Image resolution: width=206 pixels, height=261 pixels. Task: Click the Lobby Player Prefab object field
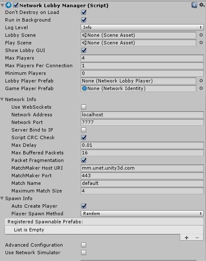[x=138, y=81]
